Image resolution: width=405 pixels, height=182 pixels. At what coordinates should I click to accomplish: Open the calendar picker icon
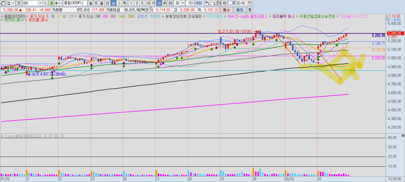tap(250, 3)
